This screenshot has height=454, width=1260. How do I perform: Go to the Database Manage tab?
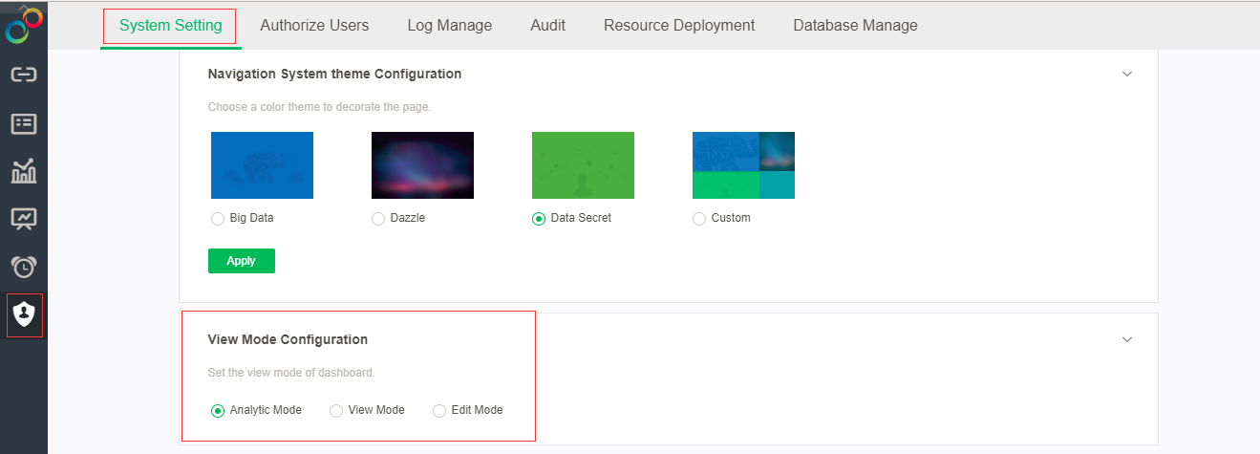tap(855, 26)
